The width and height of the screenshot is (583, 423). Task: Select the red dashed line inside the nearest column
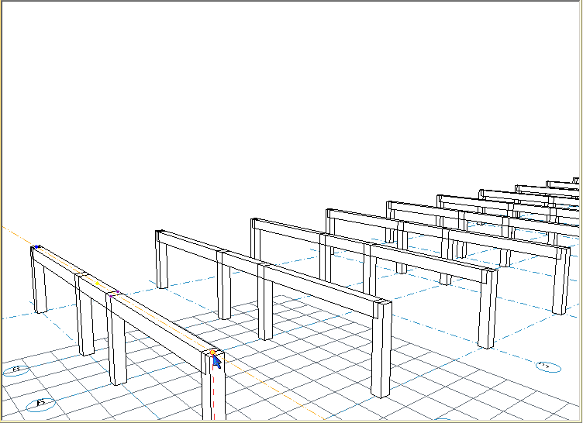(213, 388)
